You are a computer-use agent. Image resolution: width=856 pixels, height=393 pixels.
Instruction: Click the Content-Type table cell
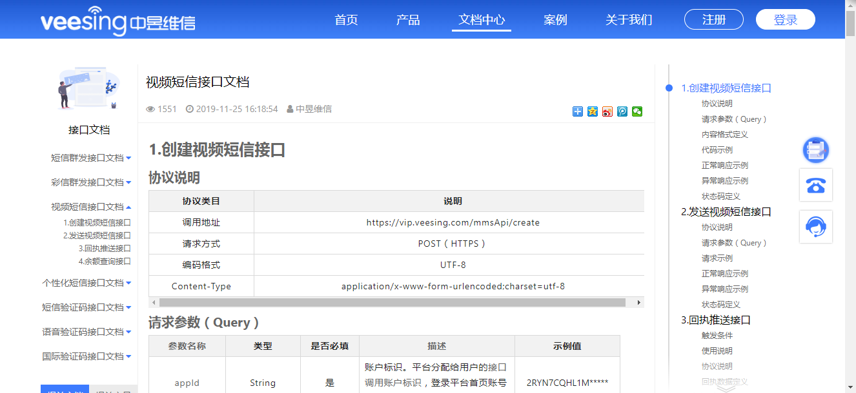click(201, 286)
